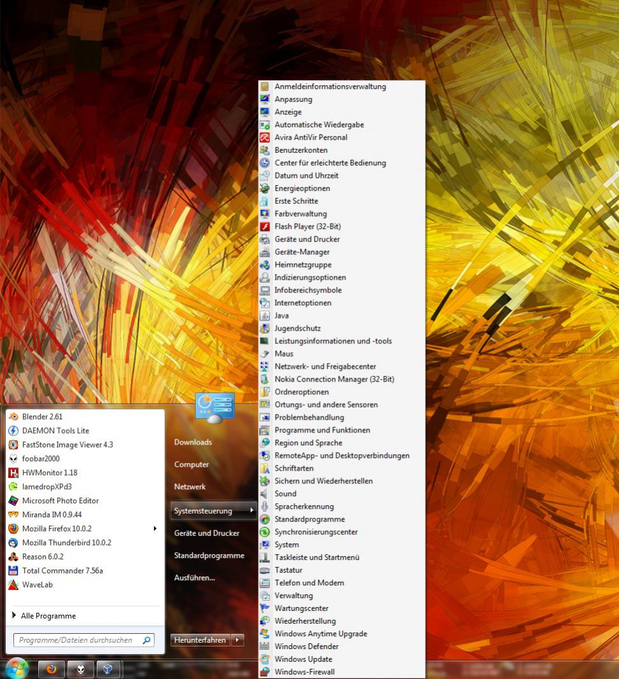Click the cube icon taskbar button
The image size is (619, 679).
click(109, 669)
